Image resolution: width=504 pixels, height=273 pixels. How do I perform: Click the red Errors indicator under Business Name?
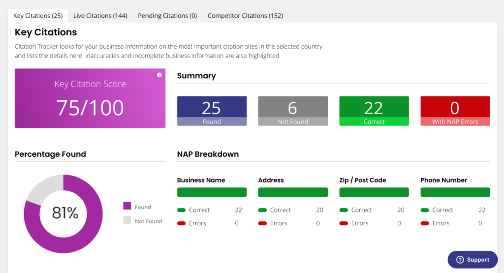[x=182, y=223]
